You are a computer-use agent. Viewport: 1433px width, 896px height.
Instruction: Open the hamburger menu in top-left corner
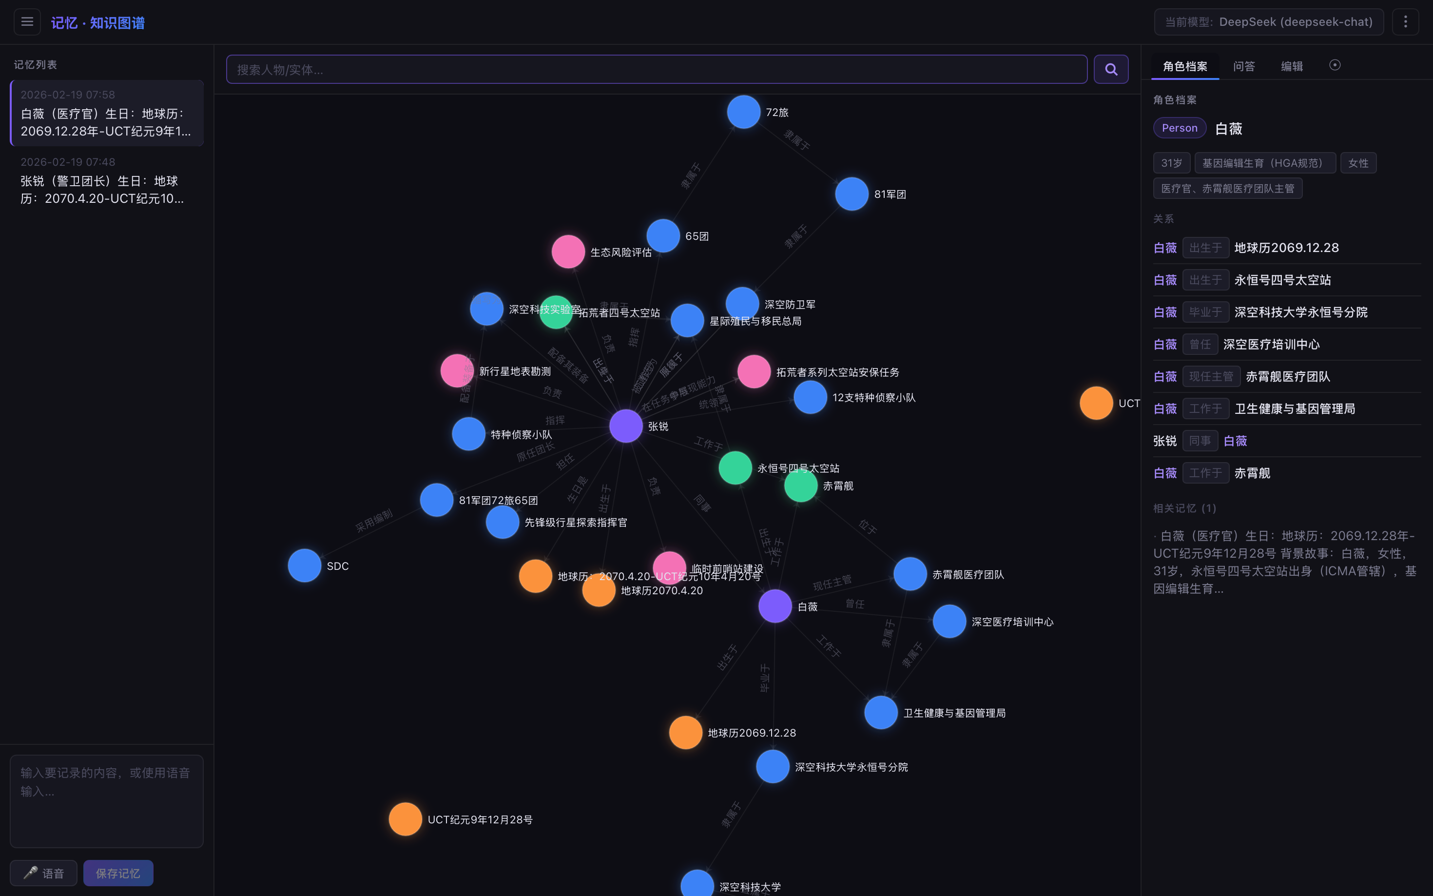[27, 21]
